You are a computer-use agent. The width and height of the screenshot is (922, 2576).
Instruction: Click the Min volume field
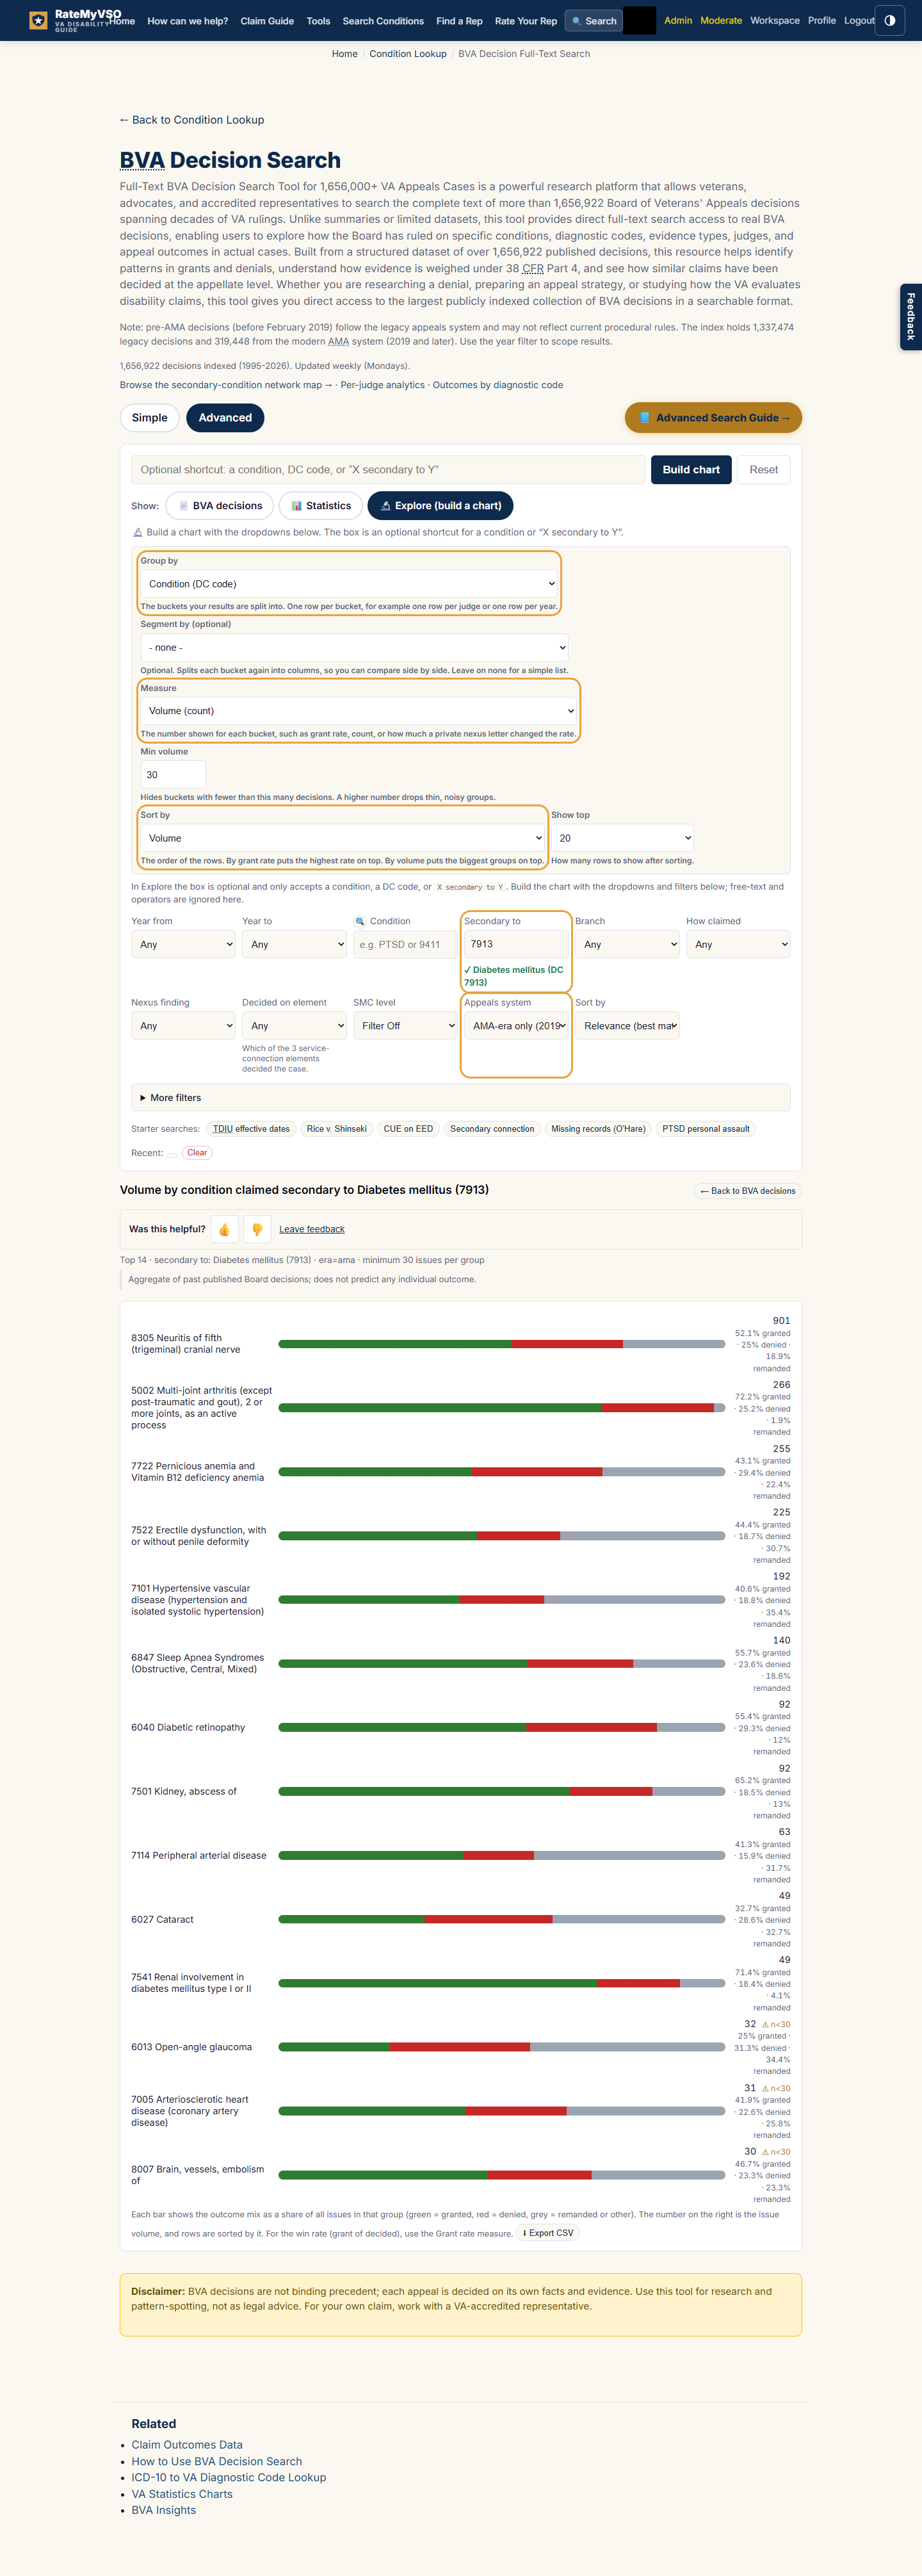173,775
